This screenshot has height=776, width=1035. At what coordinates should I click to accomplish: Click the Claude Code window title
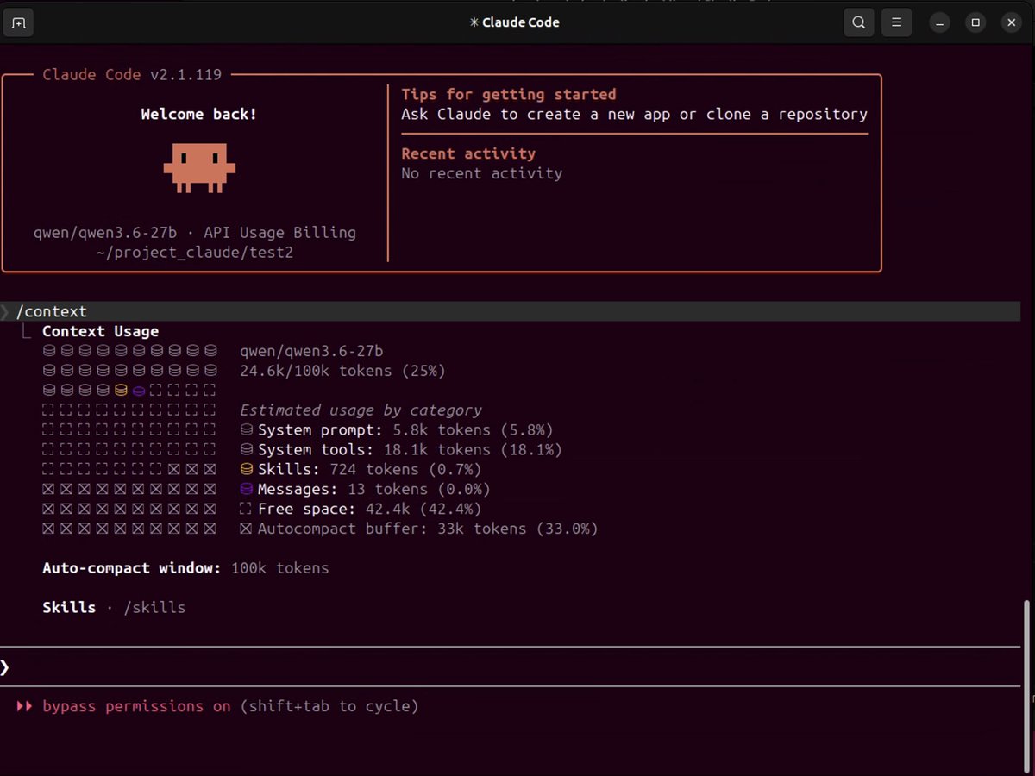[x=514, y=22]
